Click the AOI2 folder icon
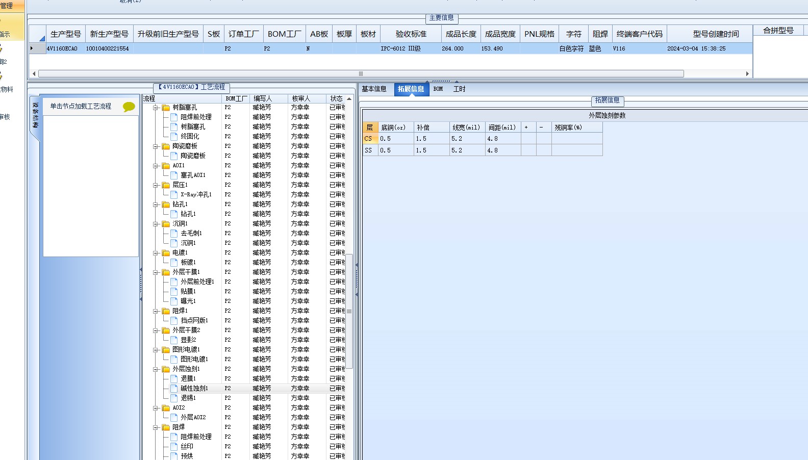This screenshot has width=808, height=460. pos(166,408)
